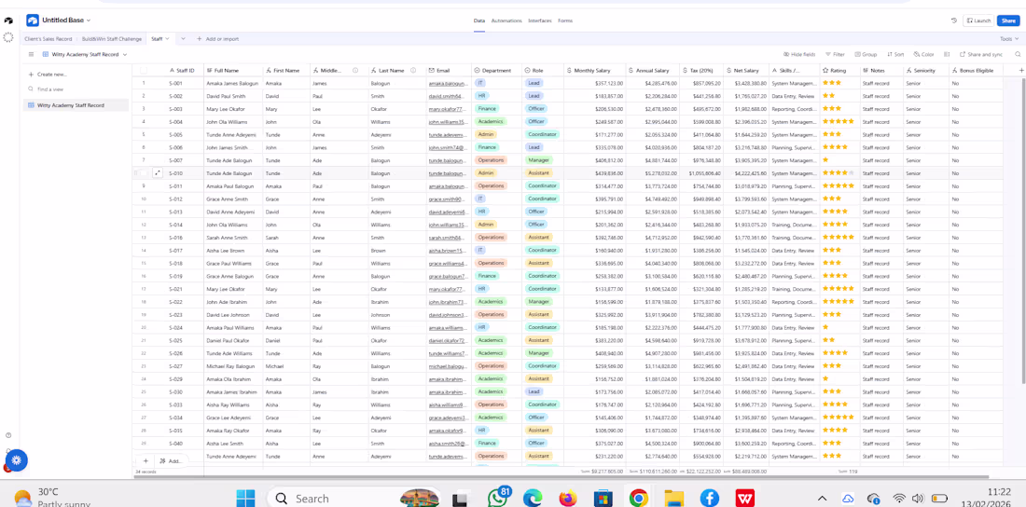The width and height of the screenshot is (1026, 507).
Task: Open Google Chrome in the taskbar
Action: pos(638,499)
